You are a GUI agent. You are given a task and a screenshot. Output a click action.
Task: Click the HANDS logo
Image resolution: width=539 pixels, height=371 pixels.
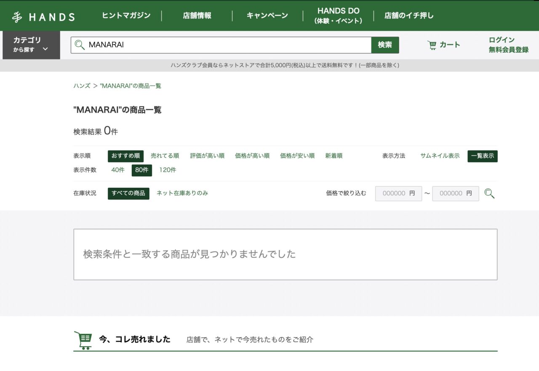tap(43, 17)
